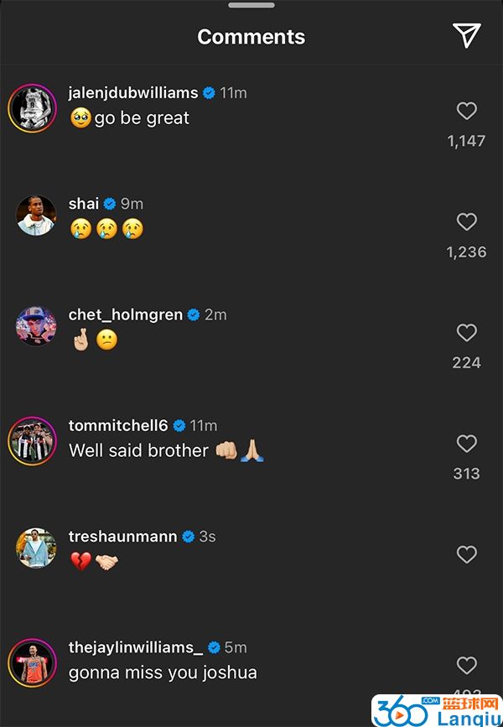Heart tommitchell6's 'Well said brother' comment

pyautogui.click(x=466, y=444)
